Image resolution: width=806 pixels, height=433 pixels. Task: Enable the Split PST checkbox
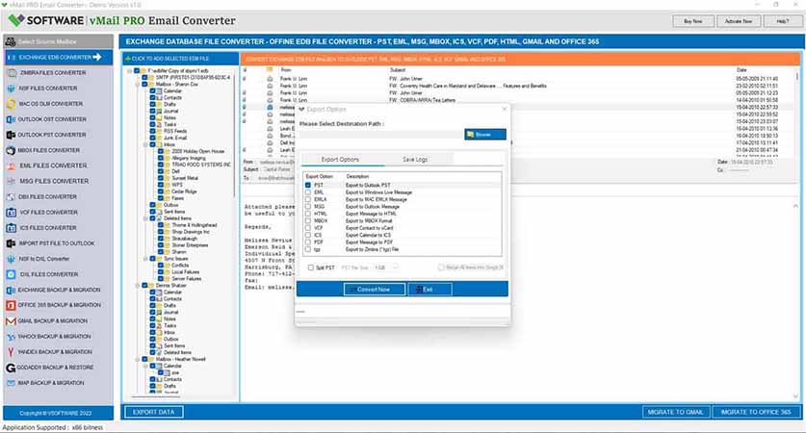click(310, 267)
